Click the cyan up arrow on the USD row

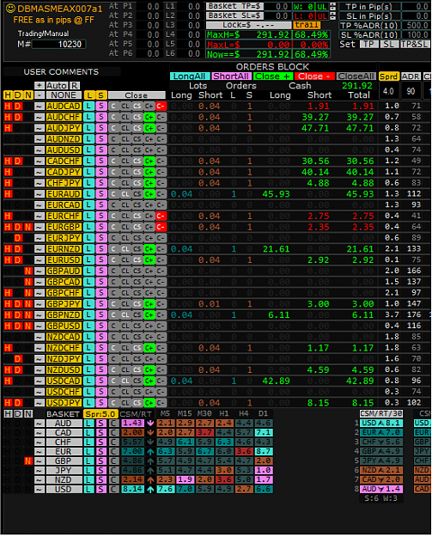[150, 490]
